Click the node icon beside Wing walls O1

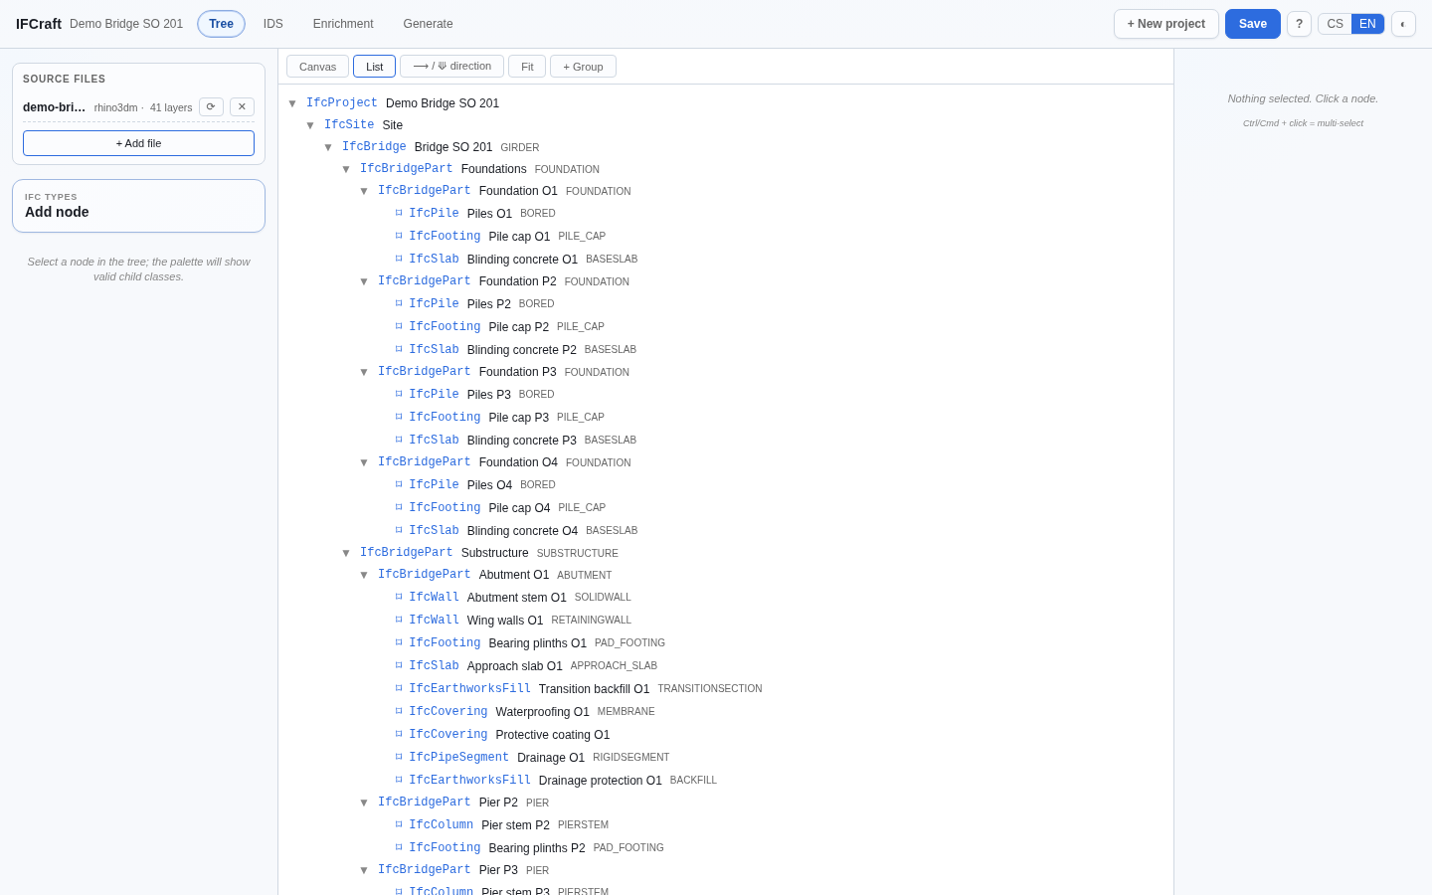399,620
